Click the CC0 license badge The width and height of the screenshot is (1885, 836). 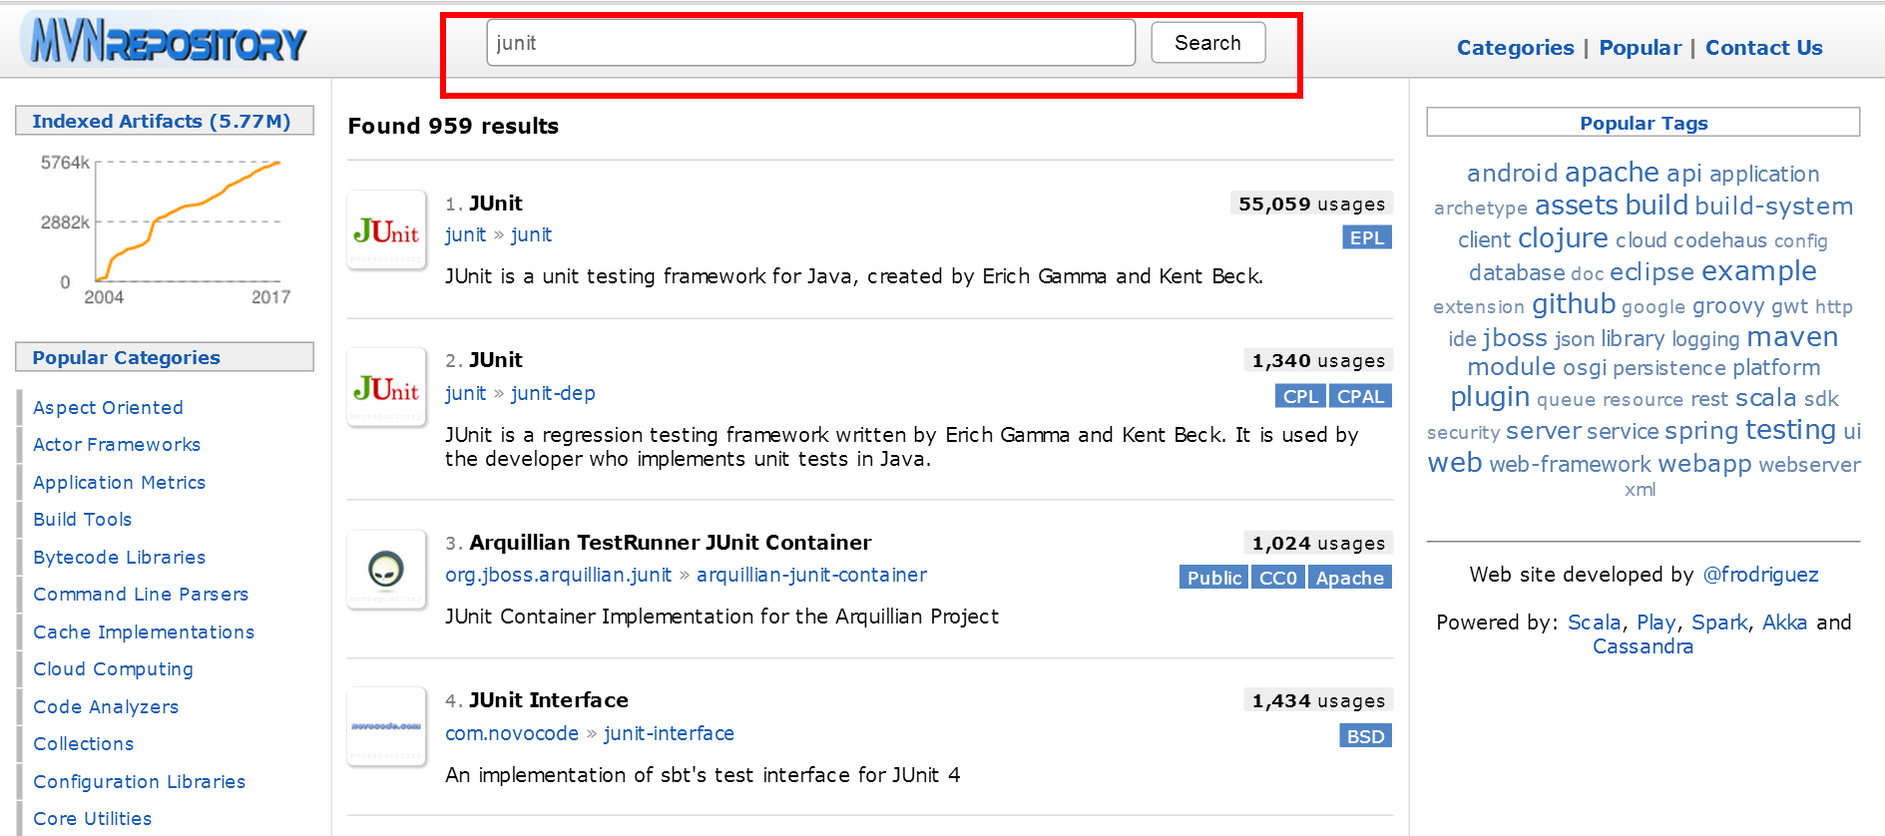pos(1278,578)
